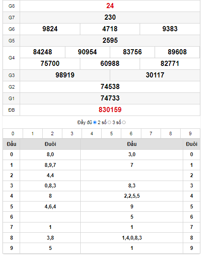
Task: Click the G6 number 4718
Action: point(110,29)
